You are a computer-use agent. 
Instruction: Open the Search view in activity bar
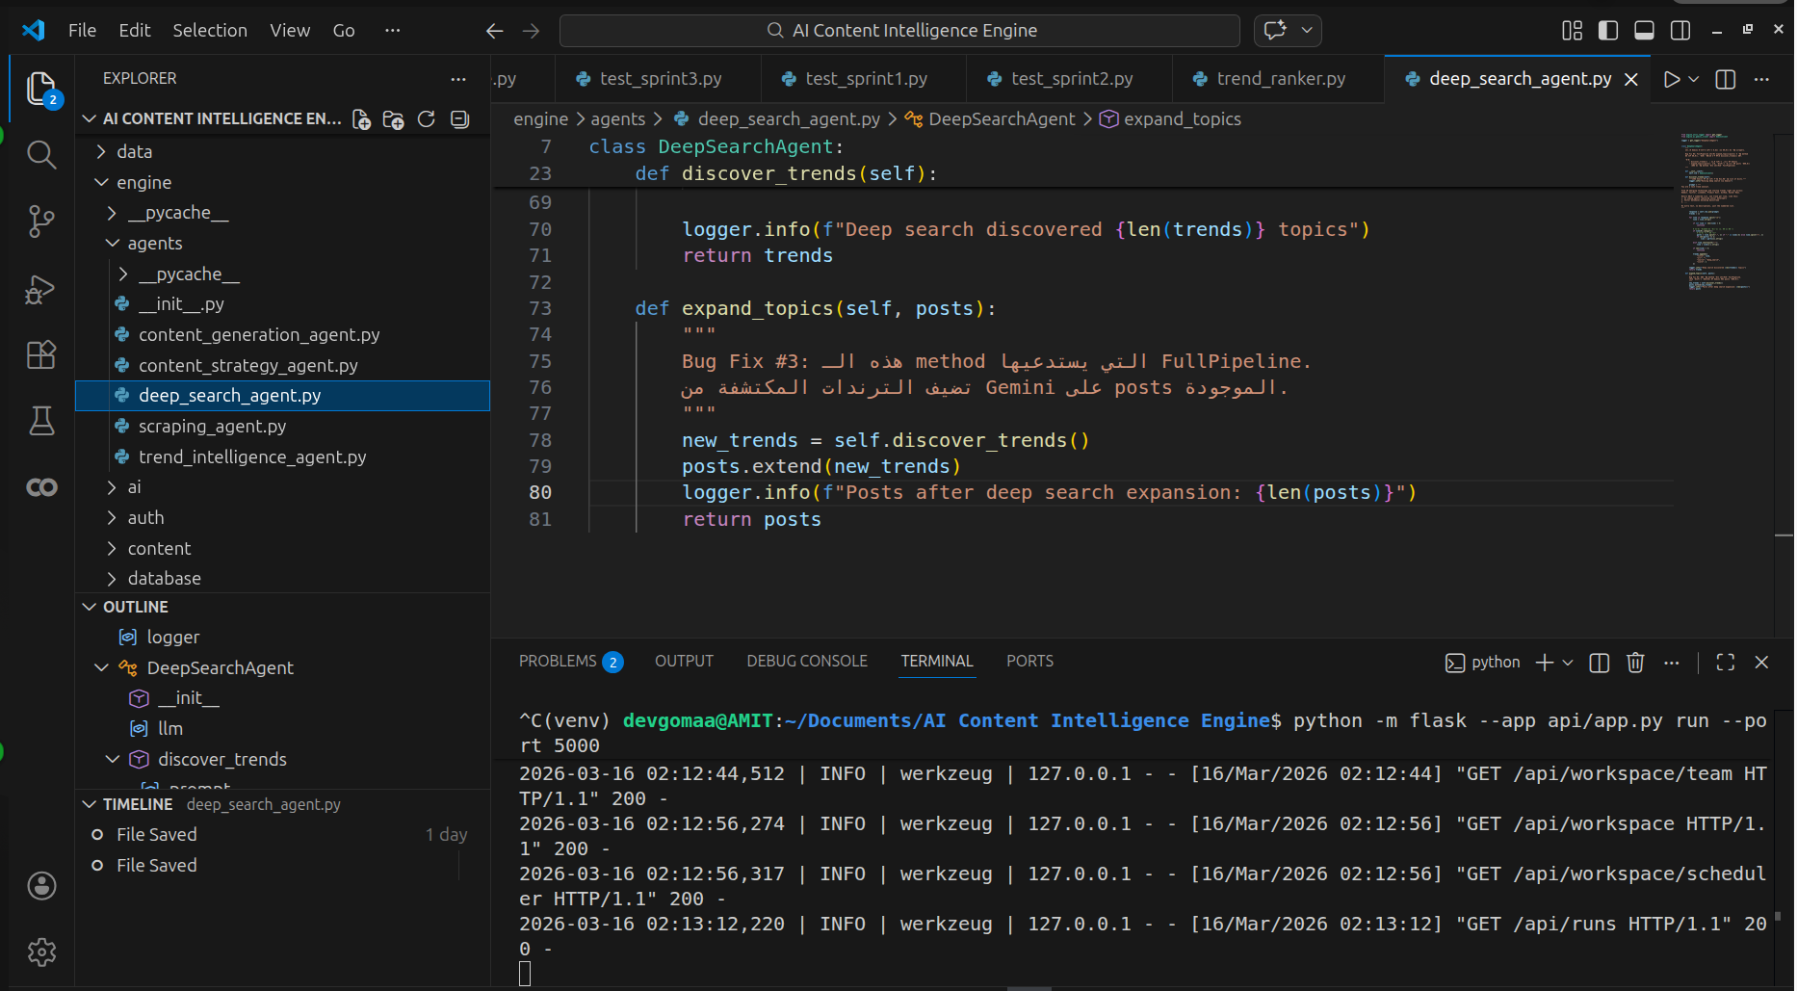tap(40, 154)
